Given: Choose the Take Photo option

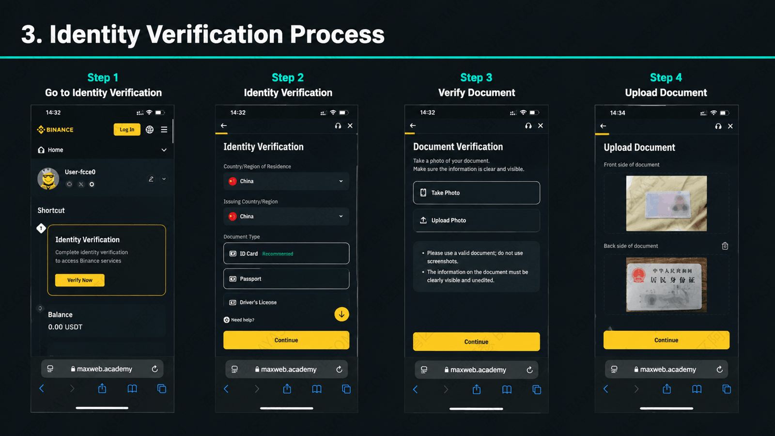Looking at the screenshot, I should (x=476, y=193).
